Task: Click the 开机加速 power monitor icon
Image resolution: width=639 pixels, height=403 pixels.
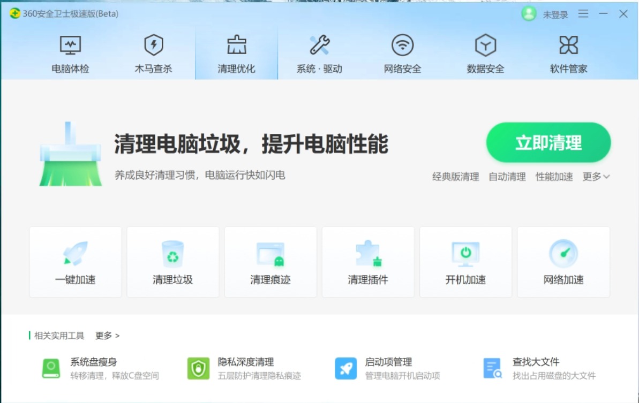Action: [465, 254]
